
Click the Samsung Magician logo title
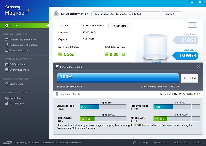pos(17,11)
